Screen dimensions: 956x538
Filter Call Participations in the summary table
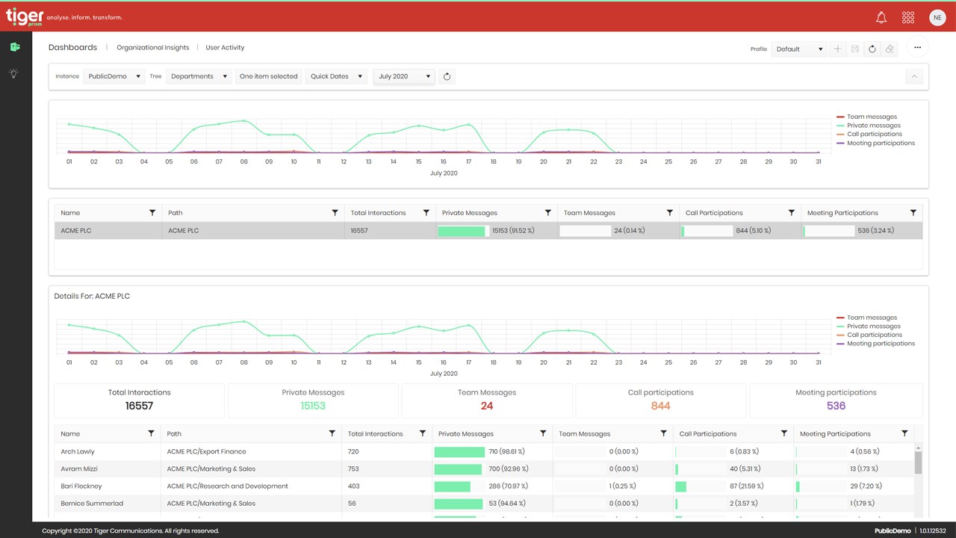pyautogui.click(x=792, y=213)
